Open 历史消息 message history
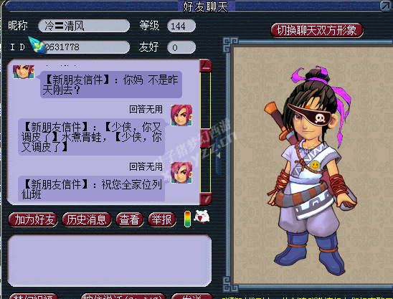The height and width of the screenshot is (299, 393). 87,220
